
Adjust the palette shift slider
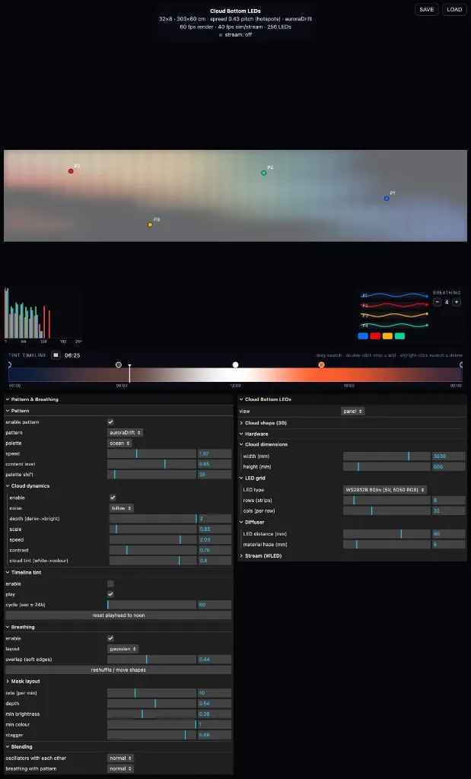point(151,475)
